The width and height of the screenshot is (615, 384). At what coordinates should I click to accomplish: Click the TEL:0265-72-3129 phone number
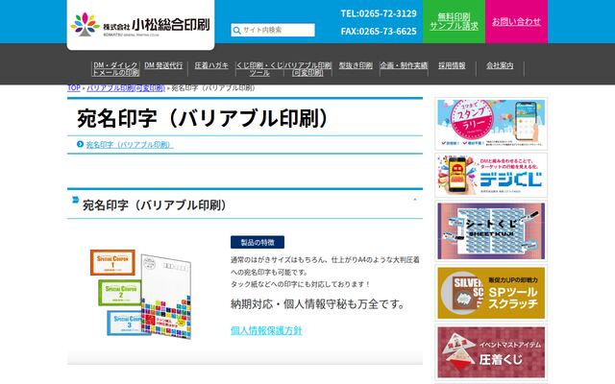coord(379,13)
